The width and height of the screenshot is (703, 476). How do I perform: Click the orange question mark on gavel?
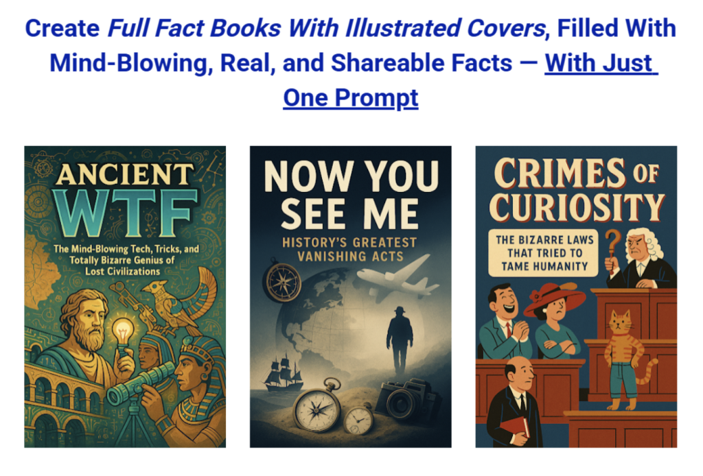coord(612,248)
